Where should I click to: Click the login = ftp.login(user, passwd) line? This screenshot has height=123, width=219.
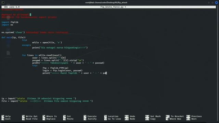(x=62, y=70)
